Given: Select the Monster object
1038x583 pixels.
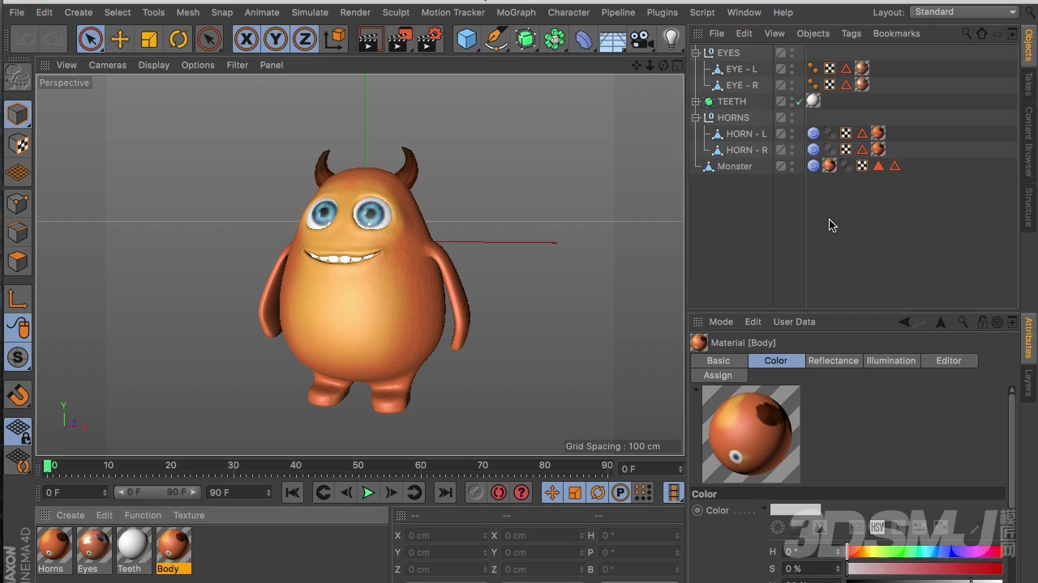Looking at the screenshot, I should click(735, 166).
